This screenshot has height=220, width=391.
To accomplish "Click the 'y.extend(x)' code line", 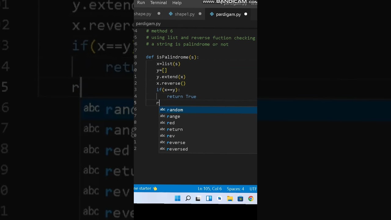I will [171, 77].
